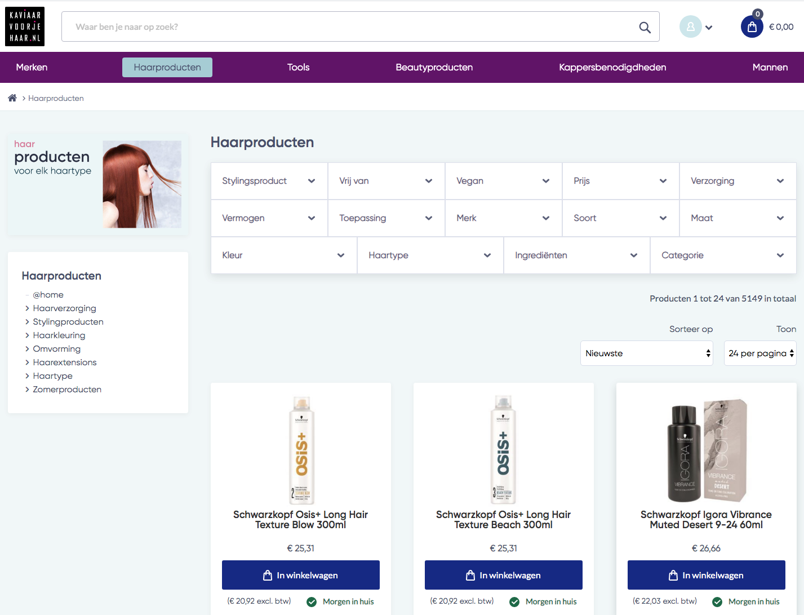Open Zomerproducten in the sidebar
Screen dimensions: 804x615
coord(67,390)
